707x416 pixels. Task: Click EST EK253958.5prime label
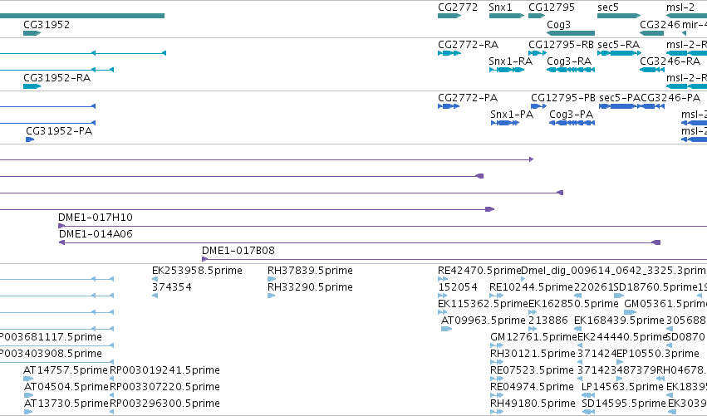pyautogui.click(x=197, y=271)
